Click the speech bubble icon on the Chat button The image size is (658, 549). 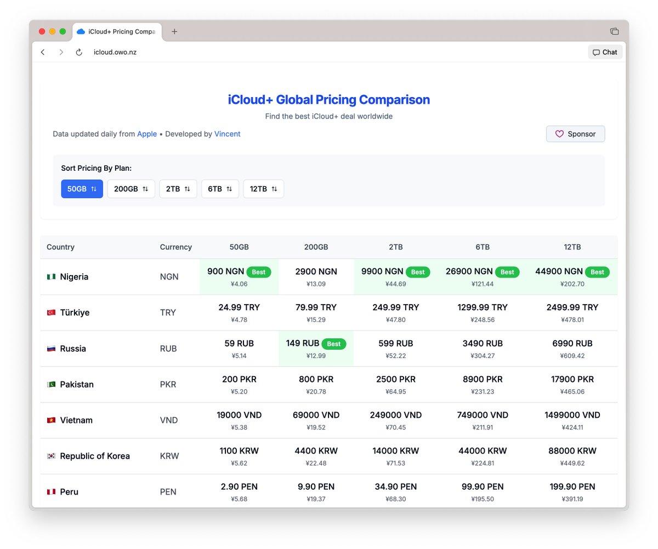596,52
